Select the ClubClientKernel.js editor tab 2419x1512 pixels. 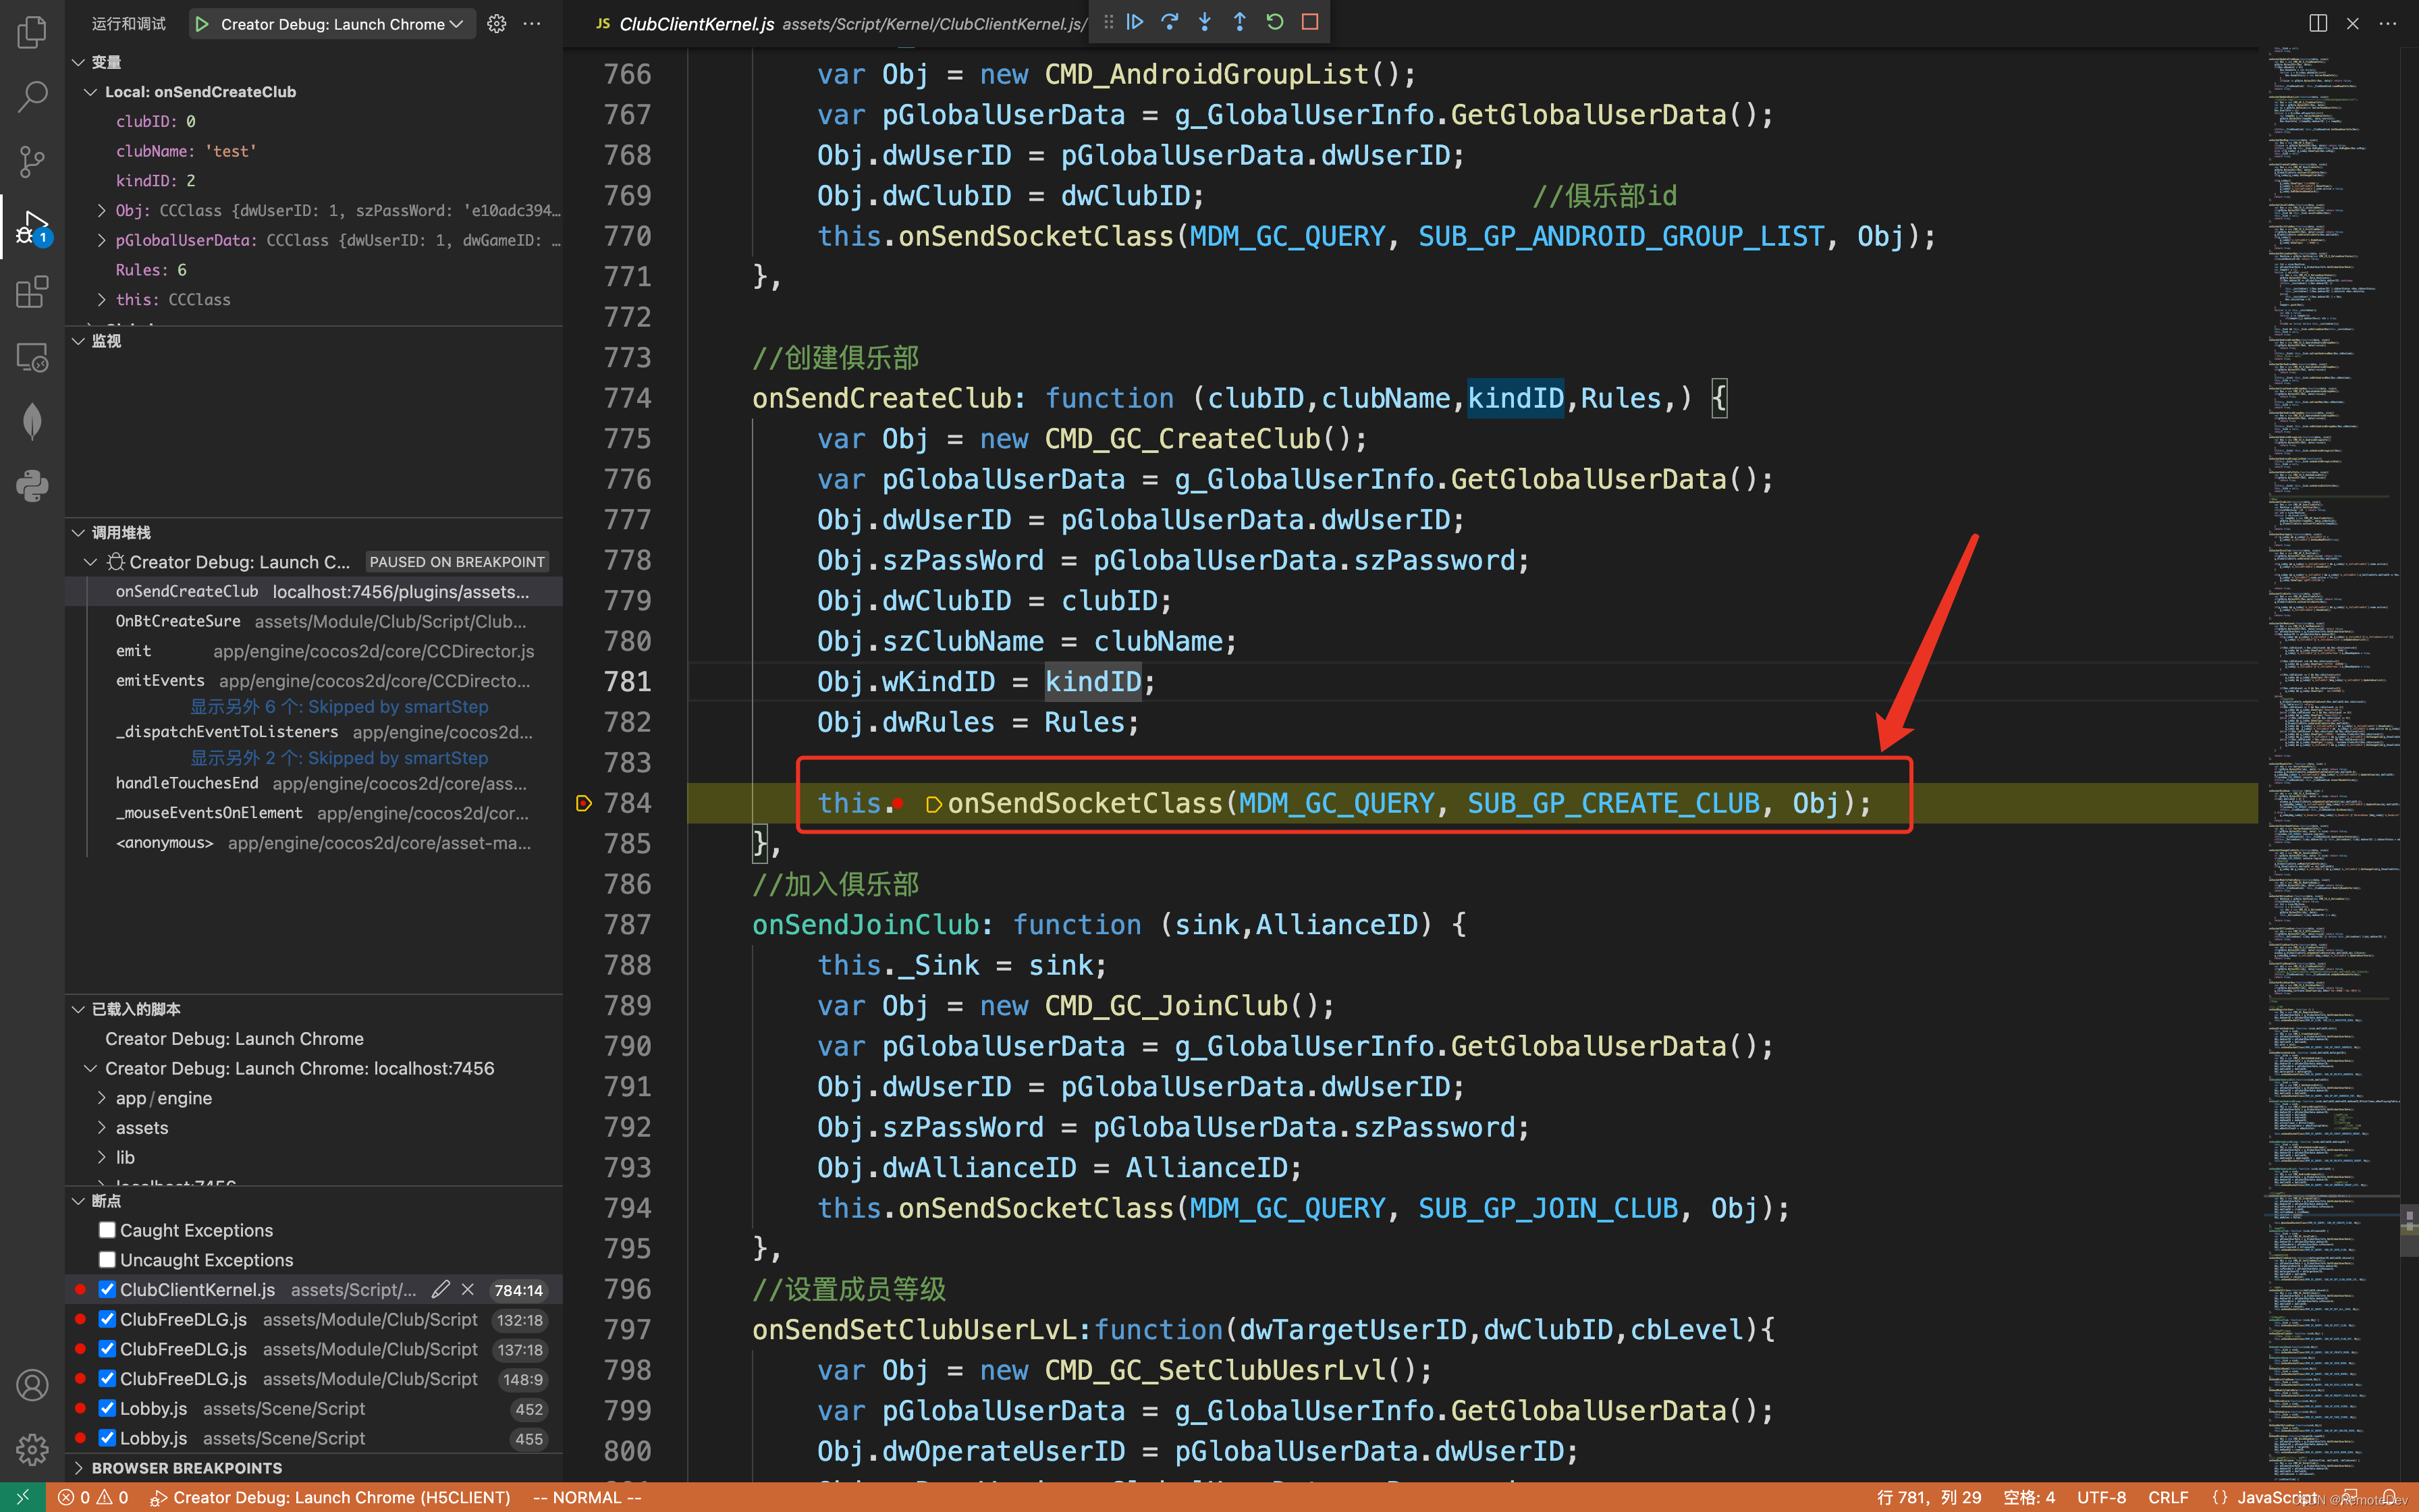click(696, 24)
